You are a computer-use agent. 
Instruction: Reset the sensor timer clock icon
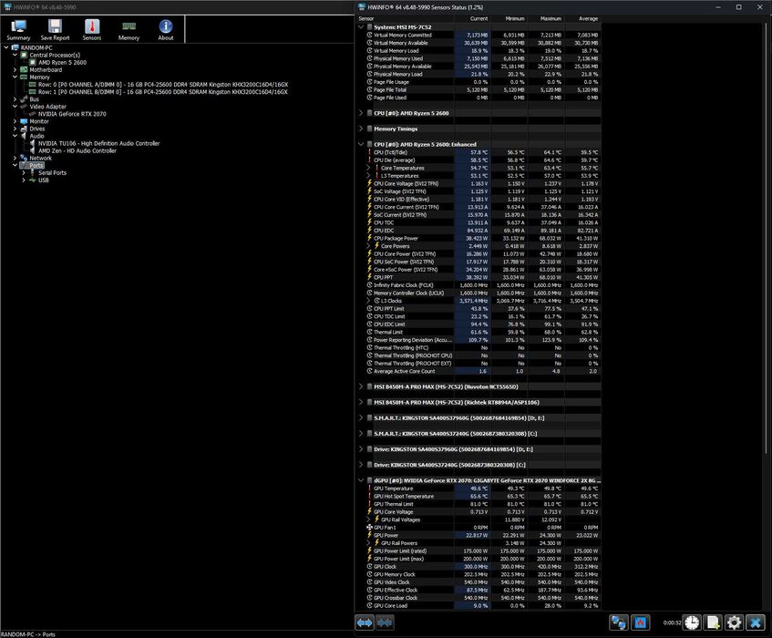coord(692,623)
